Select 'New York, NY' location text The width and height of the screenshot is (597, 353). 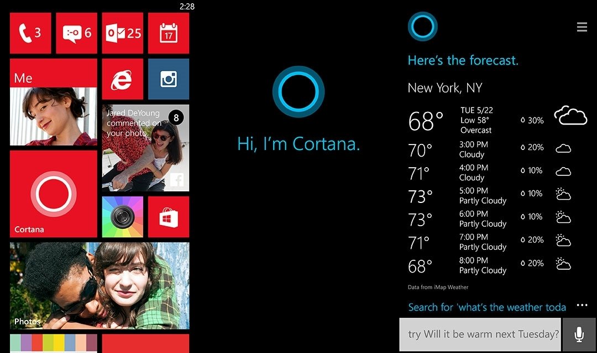click(x=444, y=88)
